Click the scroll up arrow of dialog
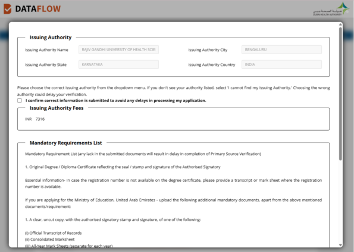 340,24
